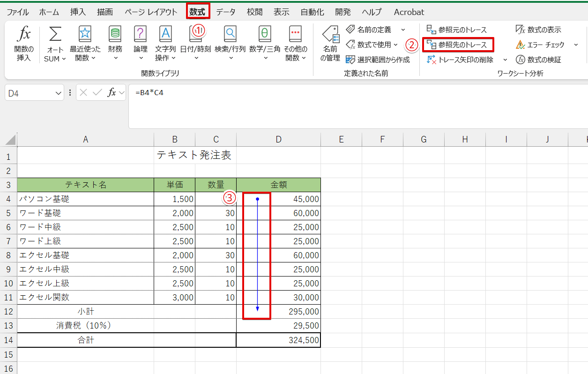Viewport: 588px width, 374px height.
Task: Click header cell テキスト名
Action: [86, 185]
